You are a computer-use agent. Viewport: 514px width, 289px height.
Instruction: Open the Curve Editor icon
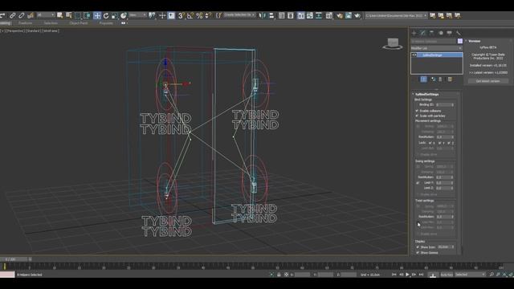(x=310, y=15)
